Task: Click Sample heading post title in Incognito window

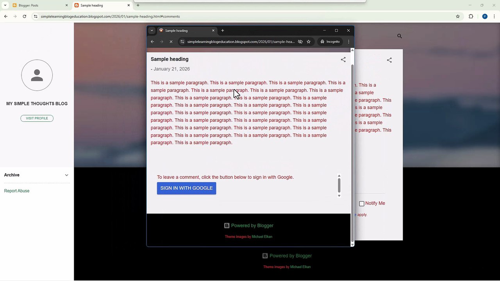Action: coord(170,59)
